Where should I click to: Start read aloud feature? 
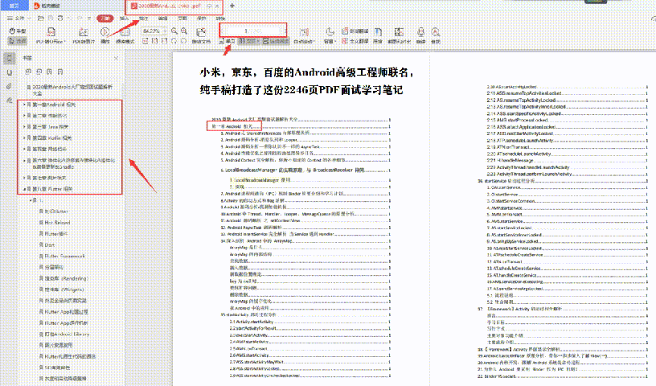(421, 35)
